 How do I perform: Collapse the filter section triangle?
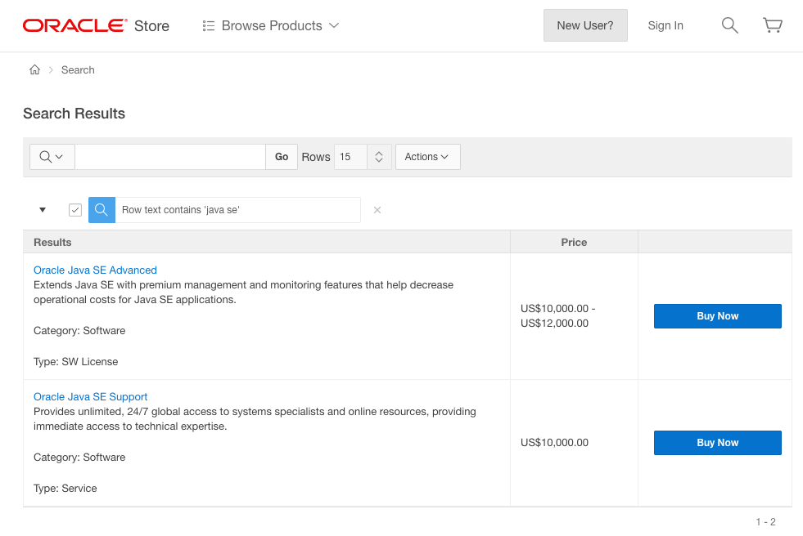point(43,210)
